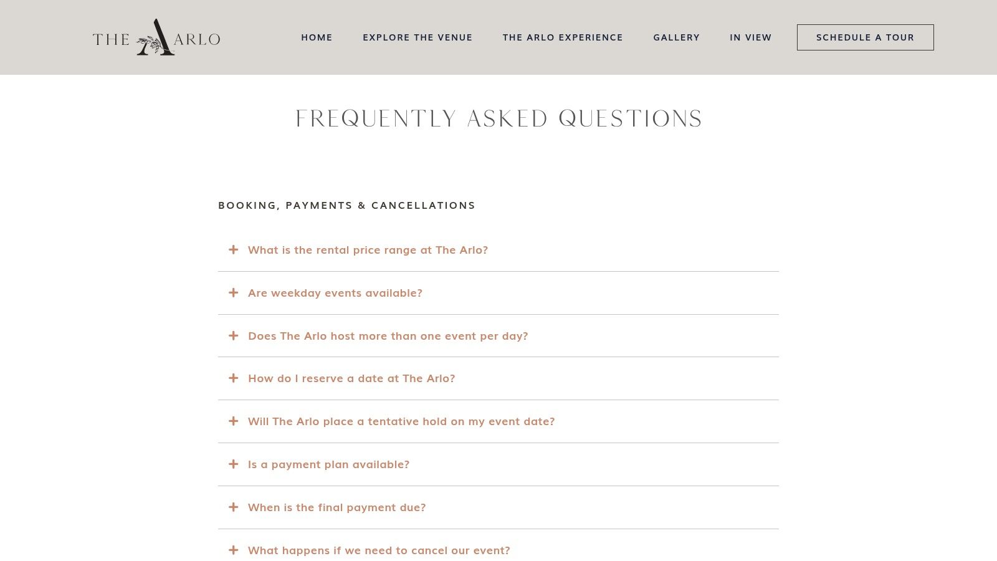This screenshot has height=561, width=997.
Task: Click the Schedule A Tour button
Action: tap(865, 37)
